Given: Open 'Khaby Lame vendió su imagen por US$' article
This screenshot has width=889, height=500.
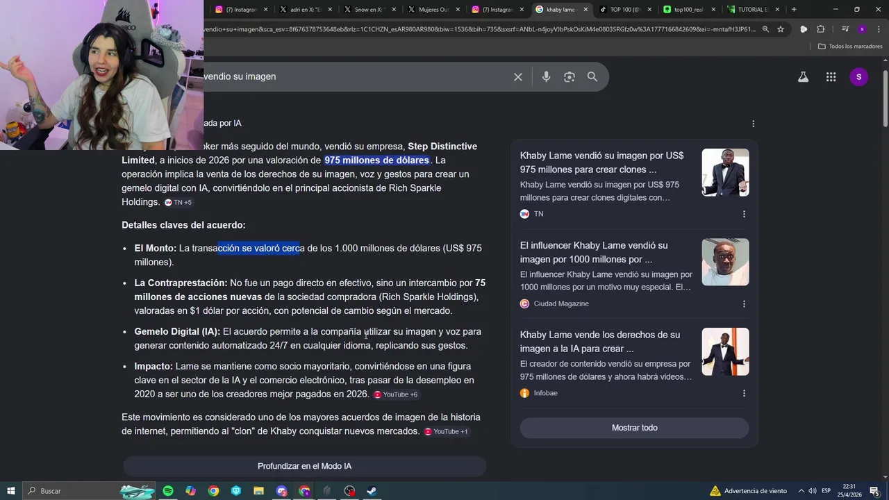Looking at the screenshot, I should click(602, 162).
